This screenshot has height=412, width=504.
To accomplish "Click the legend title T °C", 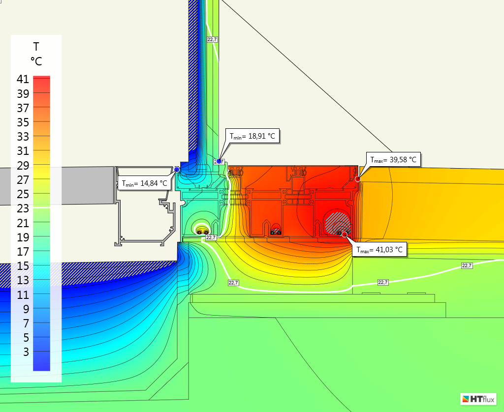I will pyautogui.click(x=36, y=54).
